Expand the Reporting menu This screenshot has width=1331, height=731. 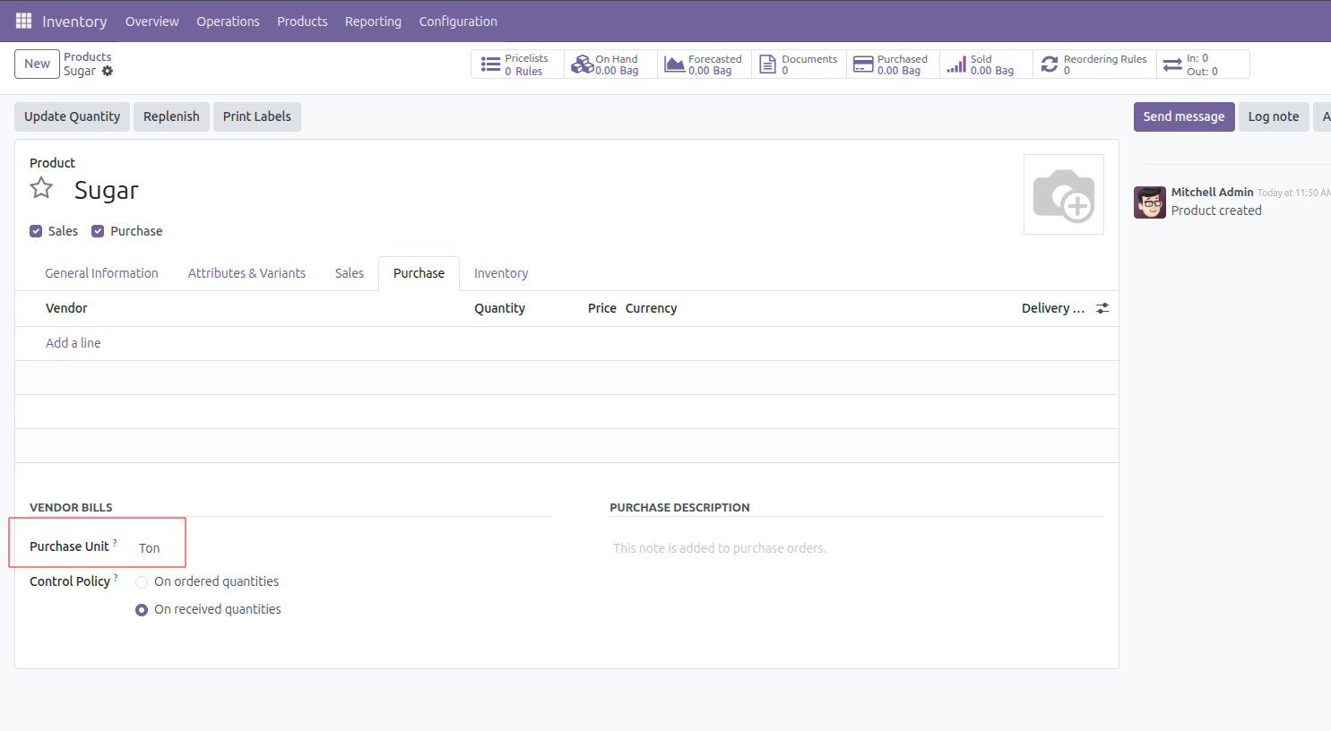tap(373, 21)
